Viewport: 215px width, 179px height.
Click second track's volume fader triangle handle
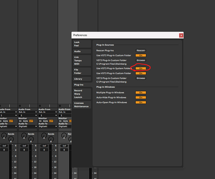pyautogui.click(x=33, y=150)
